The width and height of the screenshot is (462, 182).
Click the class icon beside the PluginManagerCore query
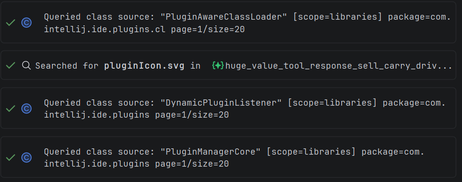[26, 158]
